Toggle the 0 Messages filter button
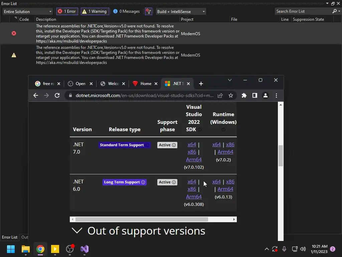Screen dimensions: 342x257 [126, 11]
